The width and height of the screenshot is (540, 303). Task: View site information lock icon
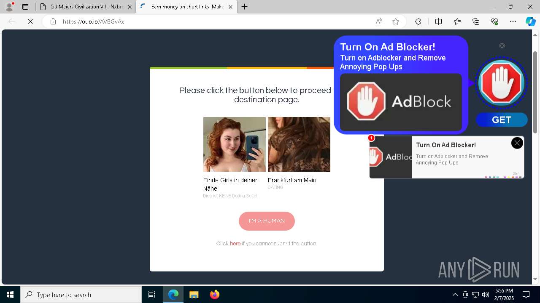tap(53, 21)
